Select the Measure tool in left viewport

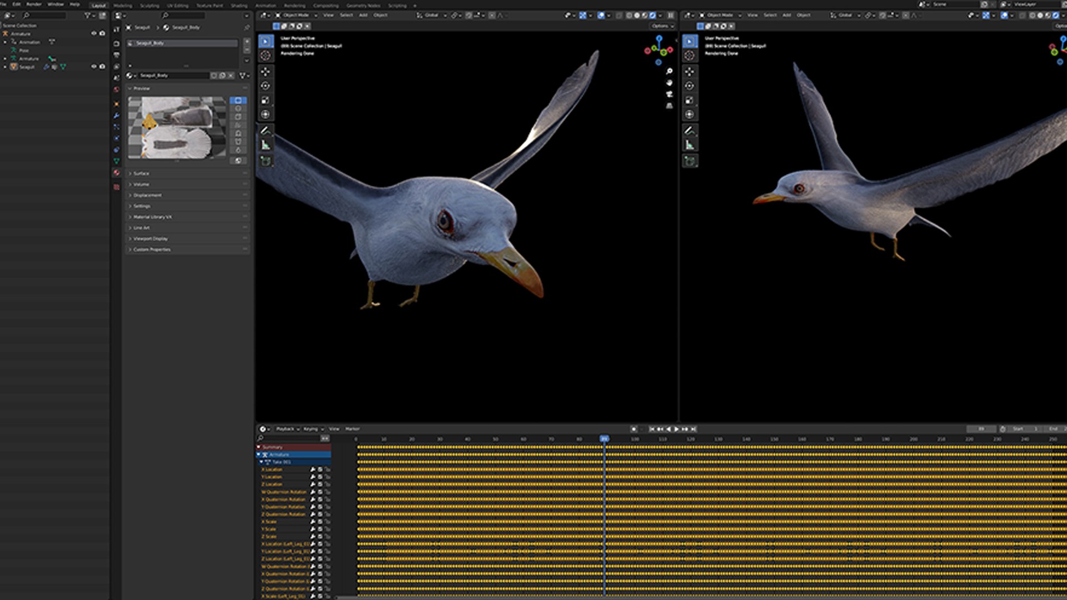[x=266, y=145]
